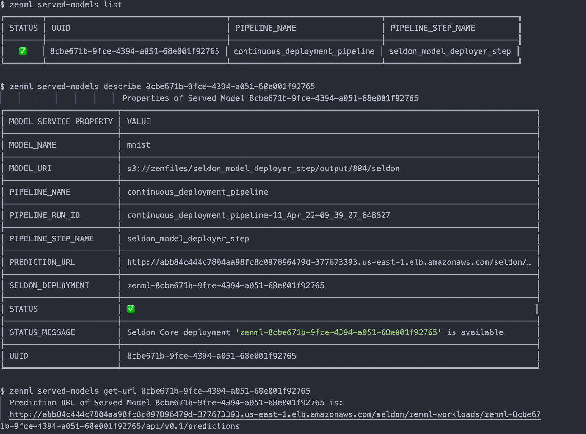
Task: Click the Properties of Served Model header
Action: pos(270,98)
